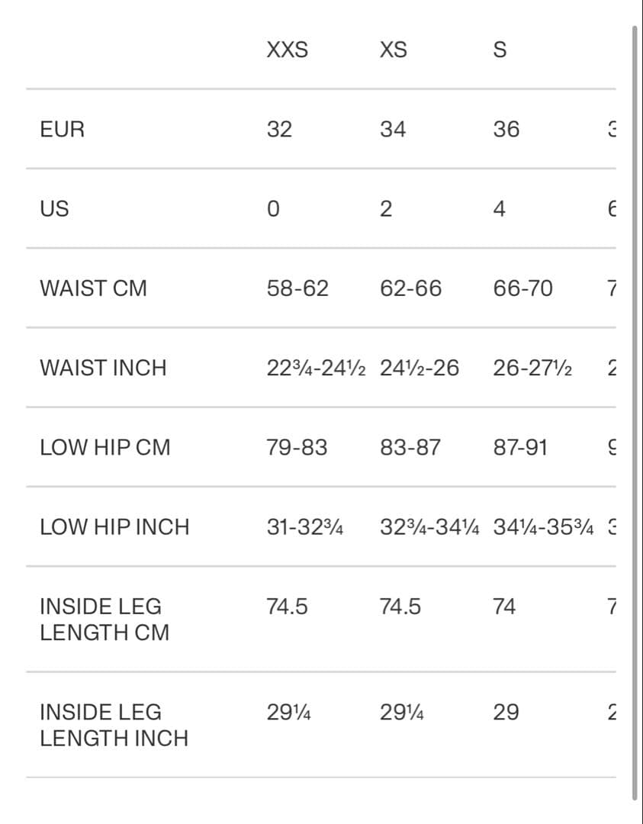Image resolution: width=643 pixels, height=824 pixels.
Task: Click the US row label
Action: (54, 209)
